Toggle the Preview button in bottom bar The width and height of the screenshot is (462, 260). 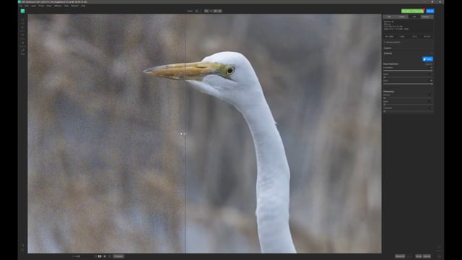pyautogui.click(x=118, y=256)
